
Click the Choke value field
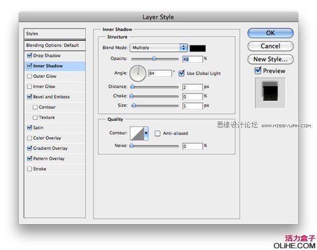193,97
